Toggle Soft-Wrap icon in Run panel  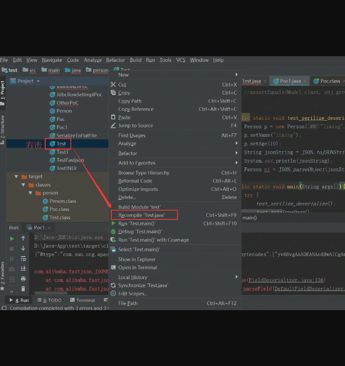click(x=23, y=259)
